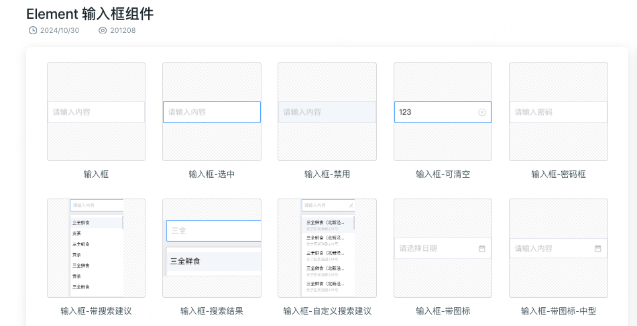Open the 输入框-搜索结果 thumbnail

(x=212, y=248)
